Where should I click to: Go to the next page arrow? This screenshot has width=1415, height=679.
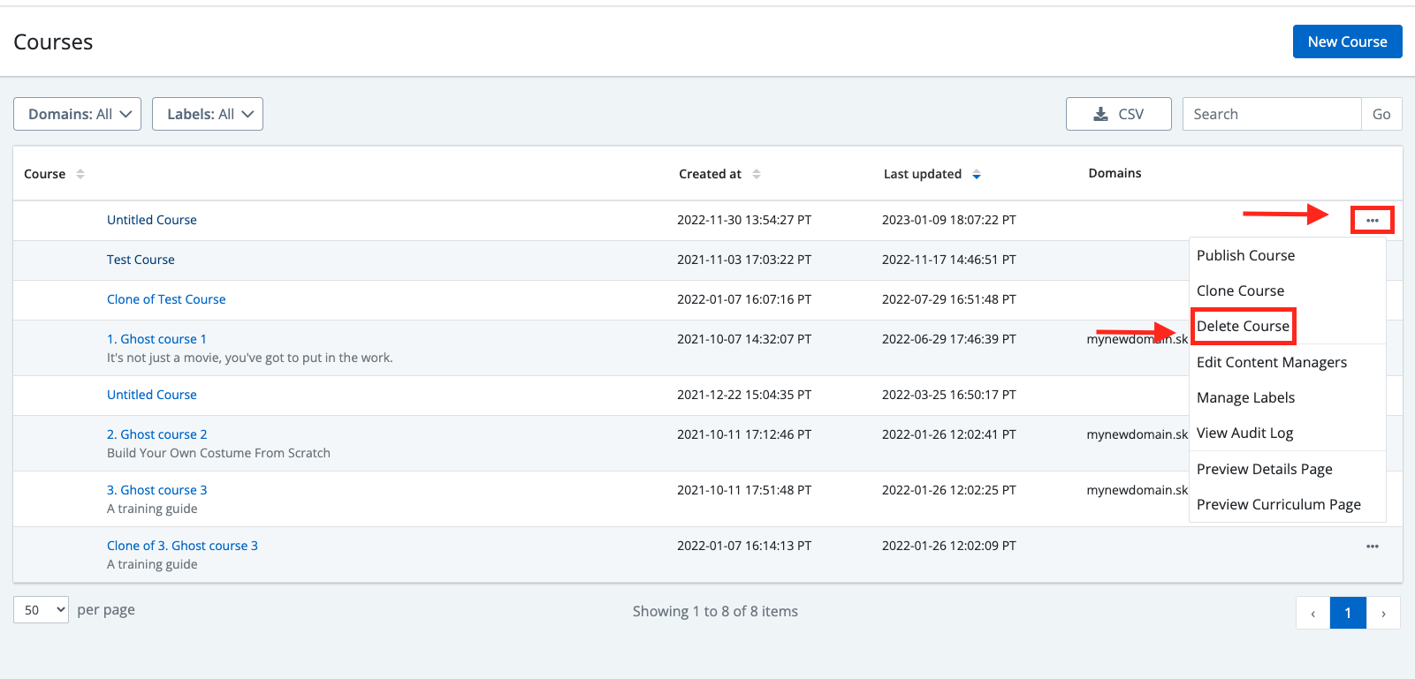(1383, 613)
